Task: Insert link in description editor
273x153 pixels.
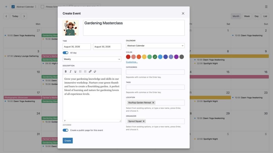Action: 90,72
